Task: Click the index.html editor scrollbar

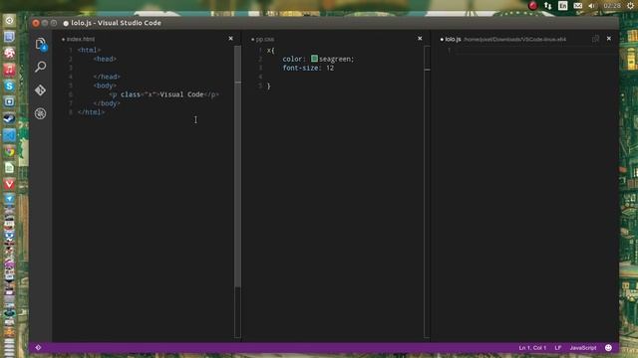Action: coord(237,192)
